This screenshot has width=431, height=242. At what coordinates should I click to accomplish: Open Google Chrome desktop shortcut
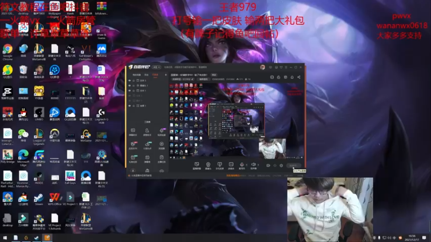tap(8, 51)
